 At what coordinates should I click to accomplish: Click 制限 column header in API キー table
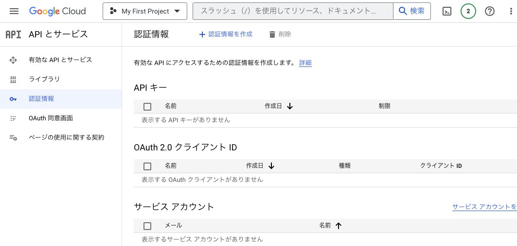(385, 106)
